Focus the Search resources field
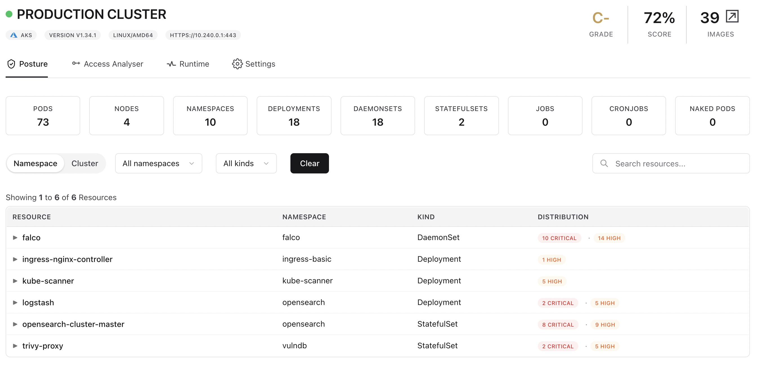 tap(671, 163)
